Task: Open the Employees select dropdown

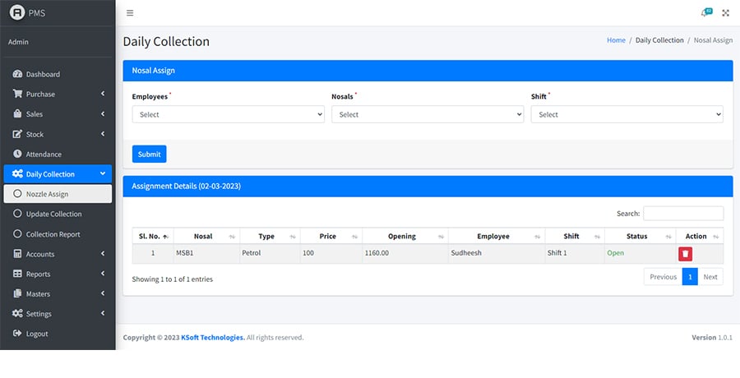Action: [228, 115]
